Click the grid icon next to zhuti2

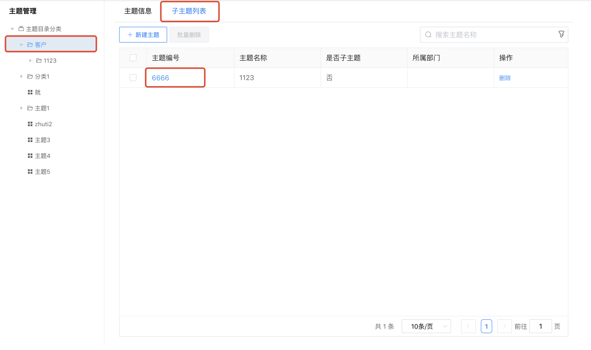(x=30, y=124)
